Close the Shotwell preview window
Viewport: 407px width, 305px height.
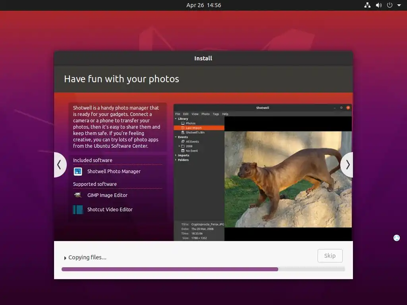coord(348,108)
